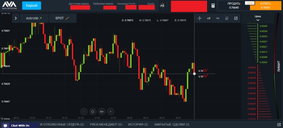This screenshot has height=128, width=283.
Task: Open AUD/USD instrument selector
Action: [34, 18]
